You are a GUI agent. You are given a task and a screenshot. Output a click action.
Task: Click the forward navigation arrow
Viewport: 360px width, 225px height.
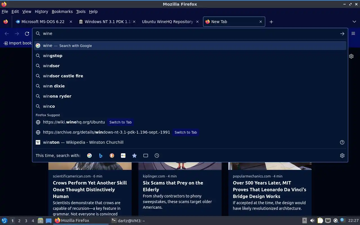point(17,33)
